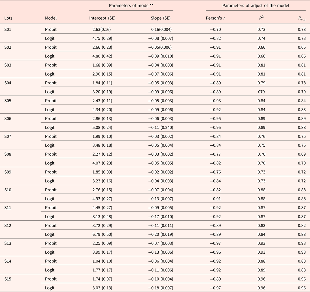Select the slope cell −0.20 (0.019)

click(x=160, y=235)
